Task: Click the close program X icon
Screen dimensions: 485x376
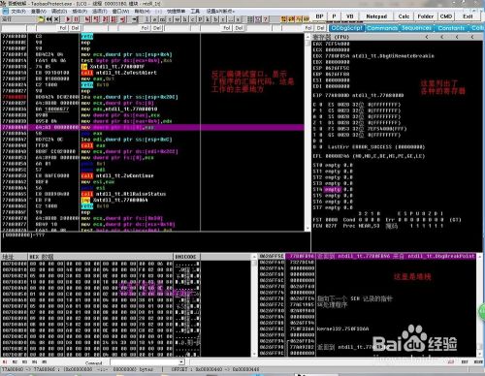Action: [x=56, y=19]
